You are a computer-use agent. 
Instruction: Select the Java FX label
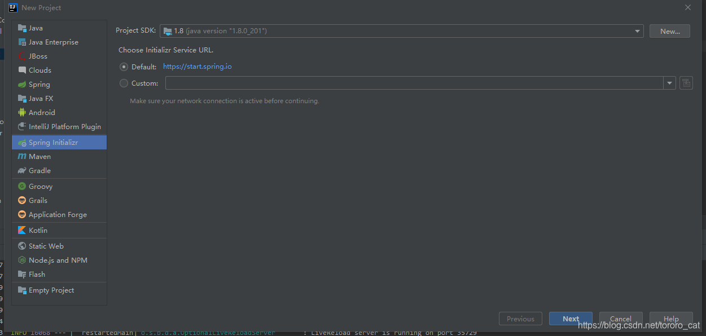tap(41, 98)
